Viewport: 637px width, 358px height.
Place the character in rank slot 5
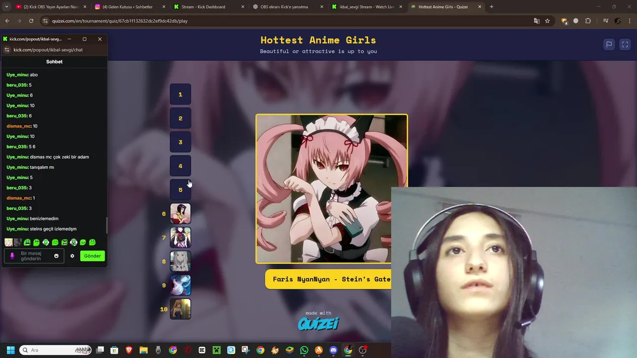pos(180,190)
